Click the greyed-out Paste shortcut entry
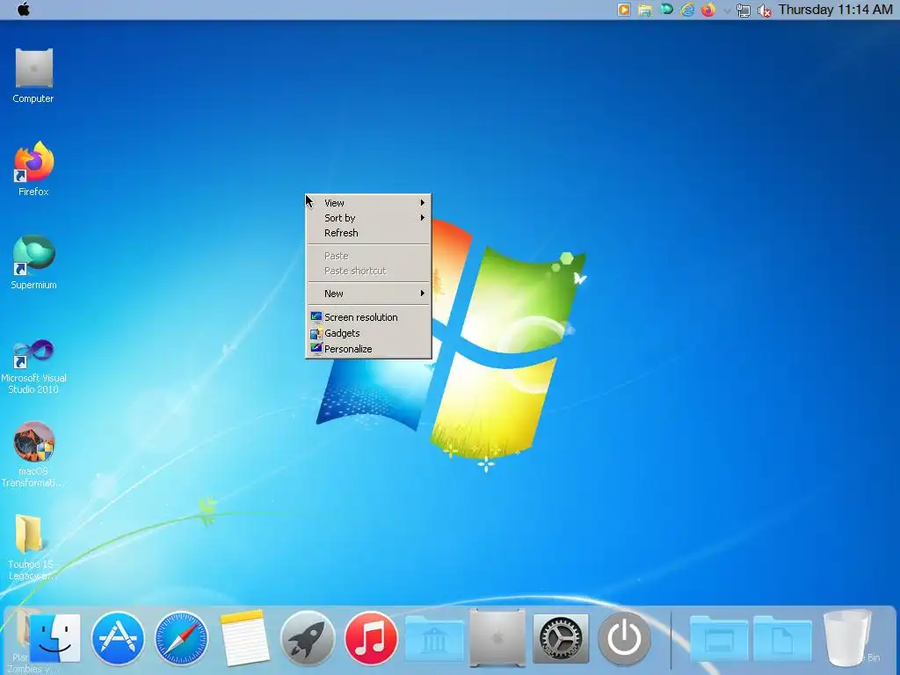This screenshot has height=675, width=900. (x=368, y=271)
